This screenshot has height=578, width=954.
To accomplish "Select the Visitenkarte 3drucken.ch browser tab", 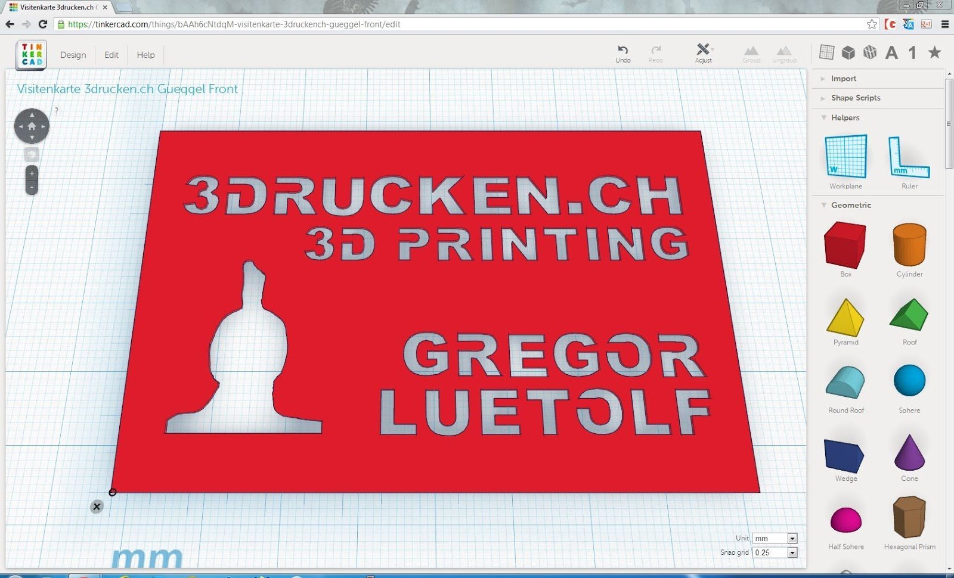I will (57, 7).
